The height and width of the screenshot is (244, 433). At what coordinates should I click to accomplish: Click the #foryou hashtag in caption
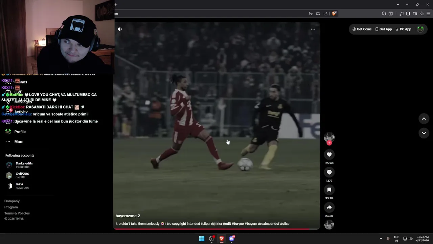point(238,224)
